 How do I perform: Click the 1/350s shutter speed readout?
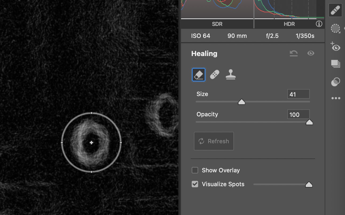click(x=305, y=36)
